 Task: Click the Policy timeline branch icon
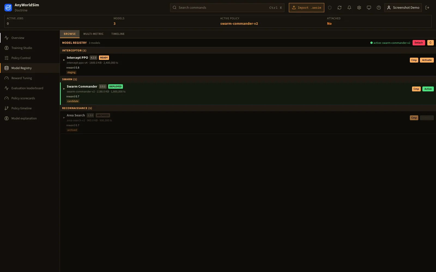tap(7, 108)
